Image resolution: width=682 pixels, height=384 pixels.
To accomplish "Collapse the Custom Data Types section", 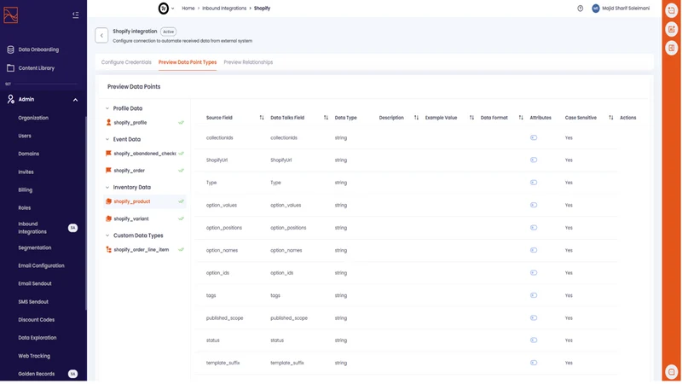I will click(x=107, y=236).
